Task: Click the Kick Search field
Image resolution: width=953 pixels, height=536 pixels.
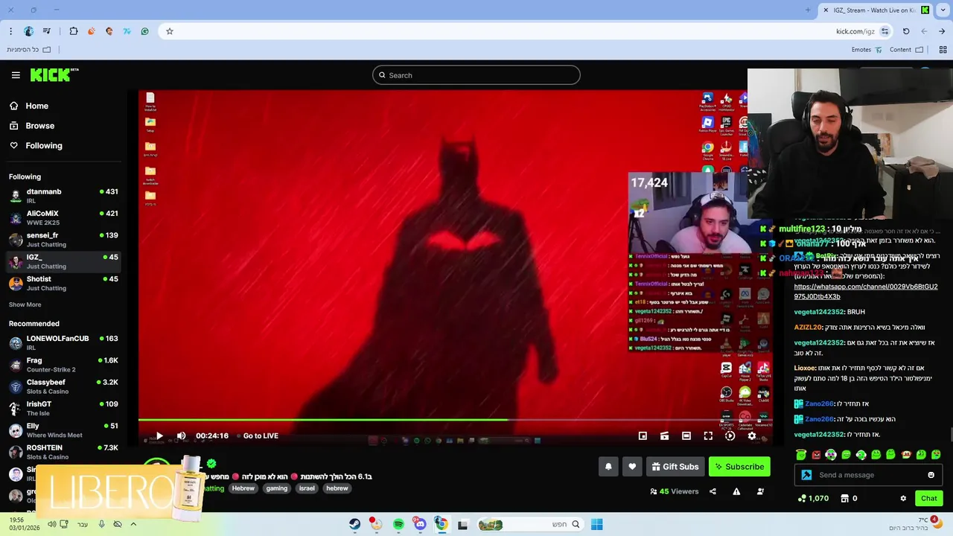Action: click(x=476, y=75)
